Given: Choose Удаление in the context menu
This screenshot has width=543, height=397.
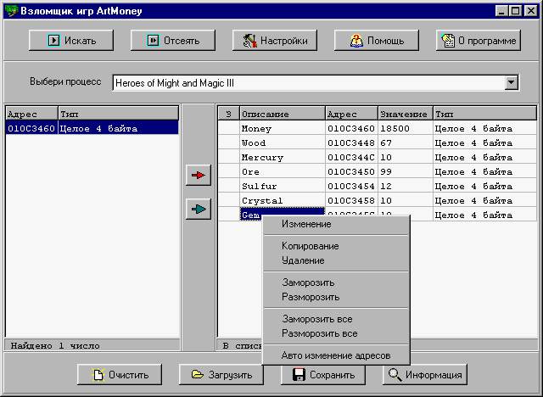Looking at the screenshot, I should tap(303, 260).
